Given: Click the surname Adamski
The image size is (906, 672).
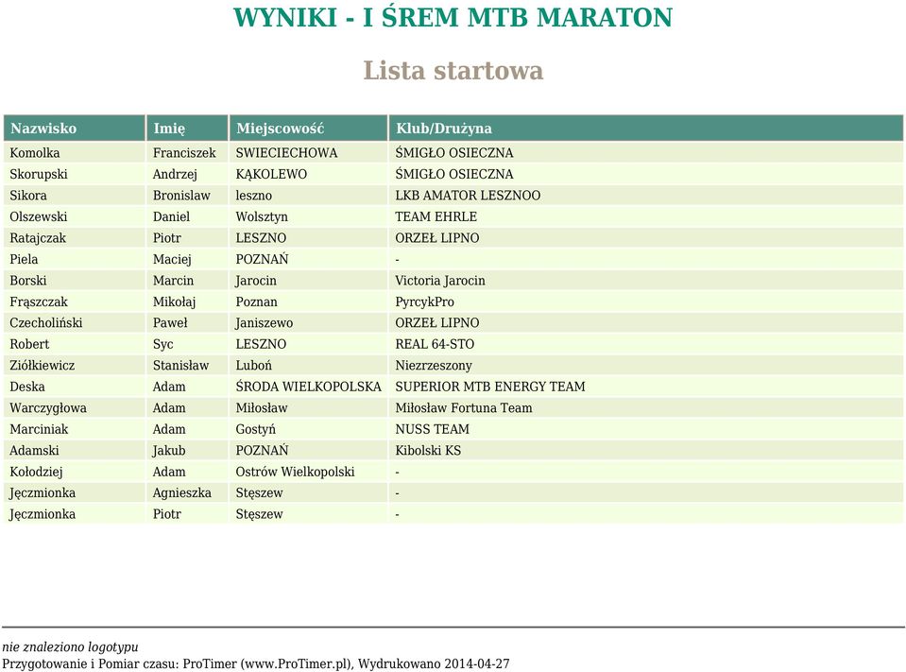Looking at the screenshot, I should coord(34,451).
